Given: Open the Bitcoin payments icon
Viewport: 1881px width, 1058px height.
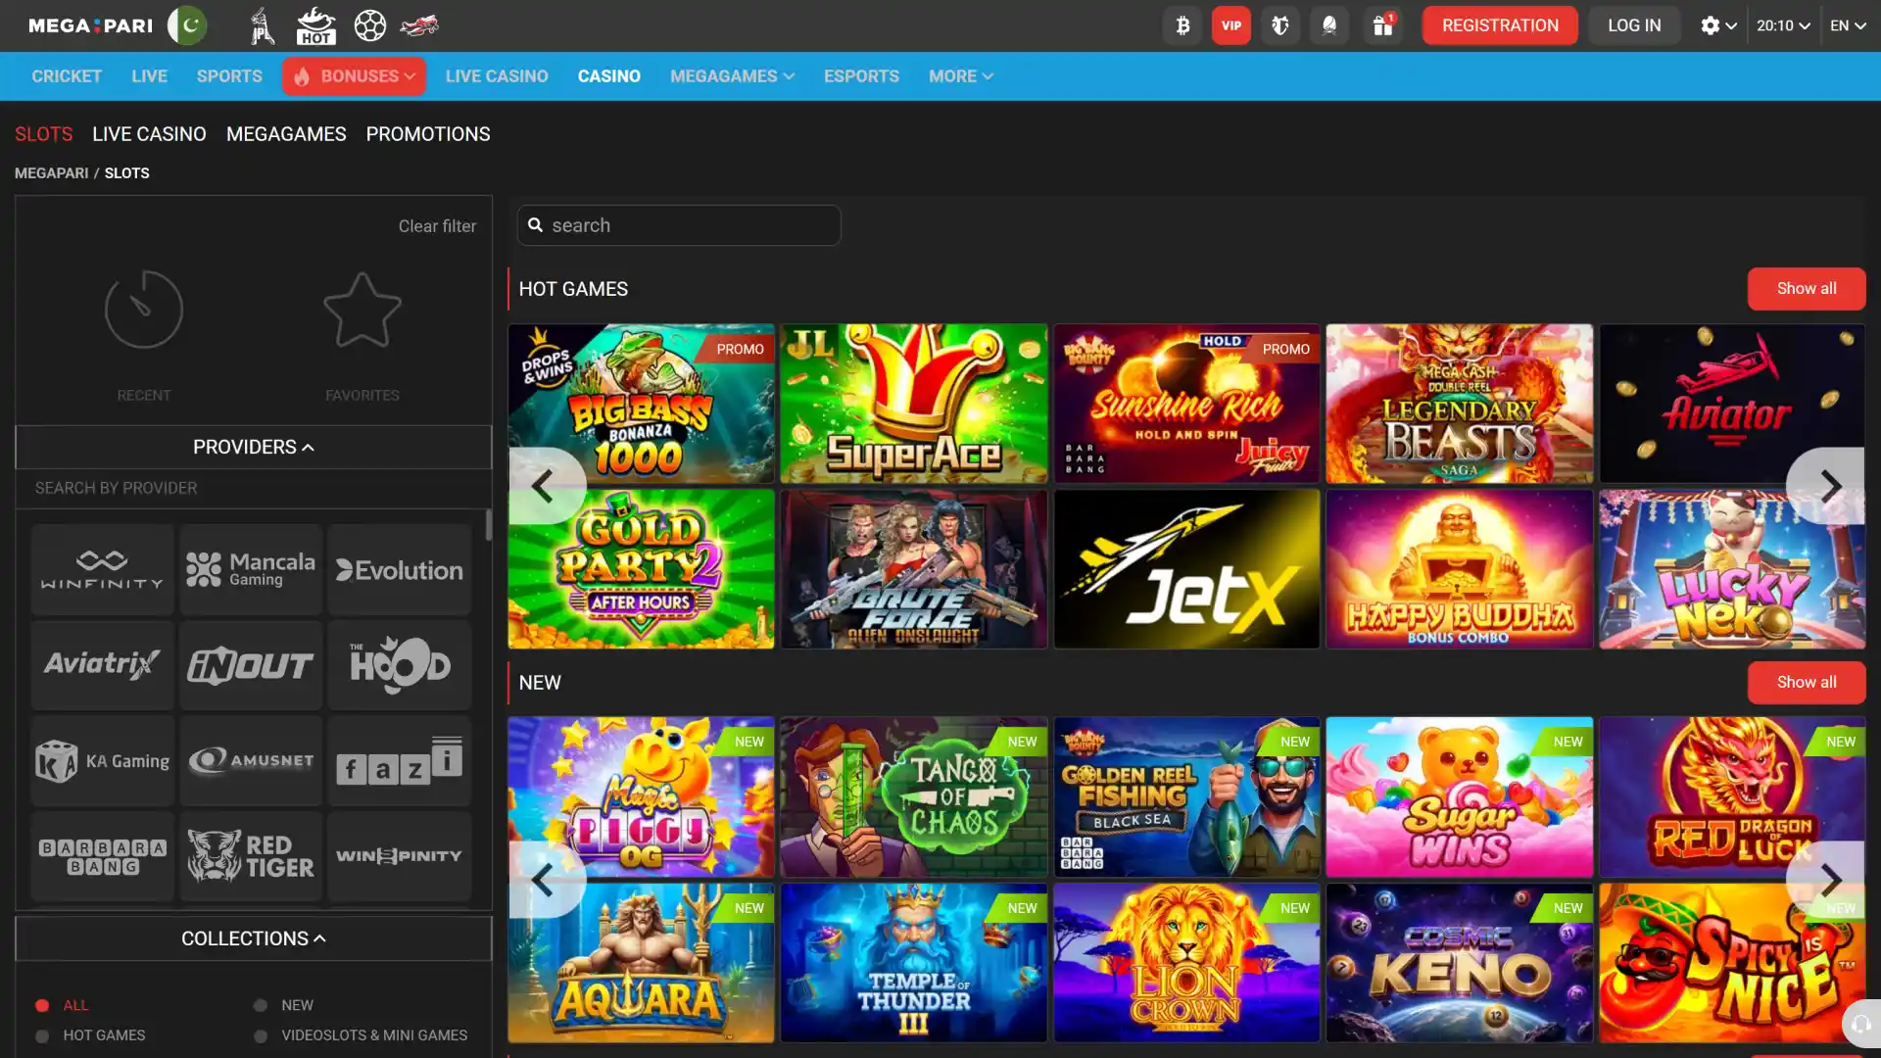Looking at the screenshot, I should point(1182,25).
